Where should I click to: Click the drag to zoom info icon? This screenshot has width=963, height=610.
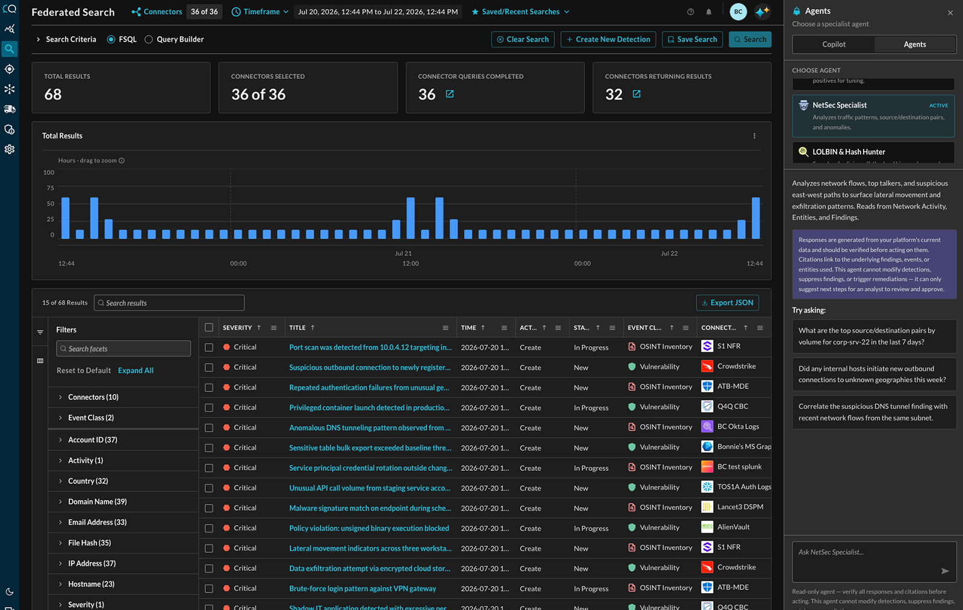(122, 161)
